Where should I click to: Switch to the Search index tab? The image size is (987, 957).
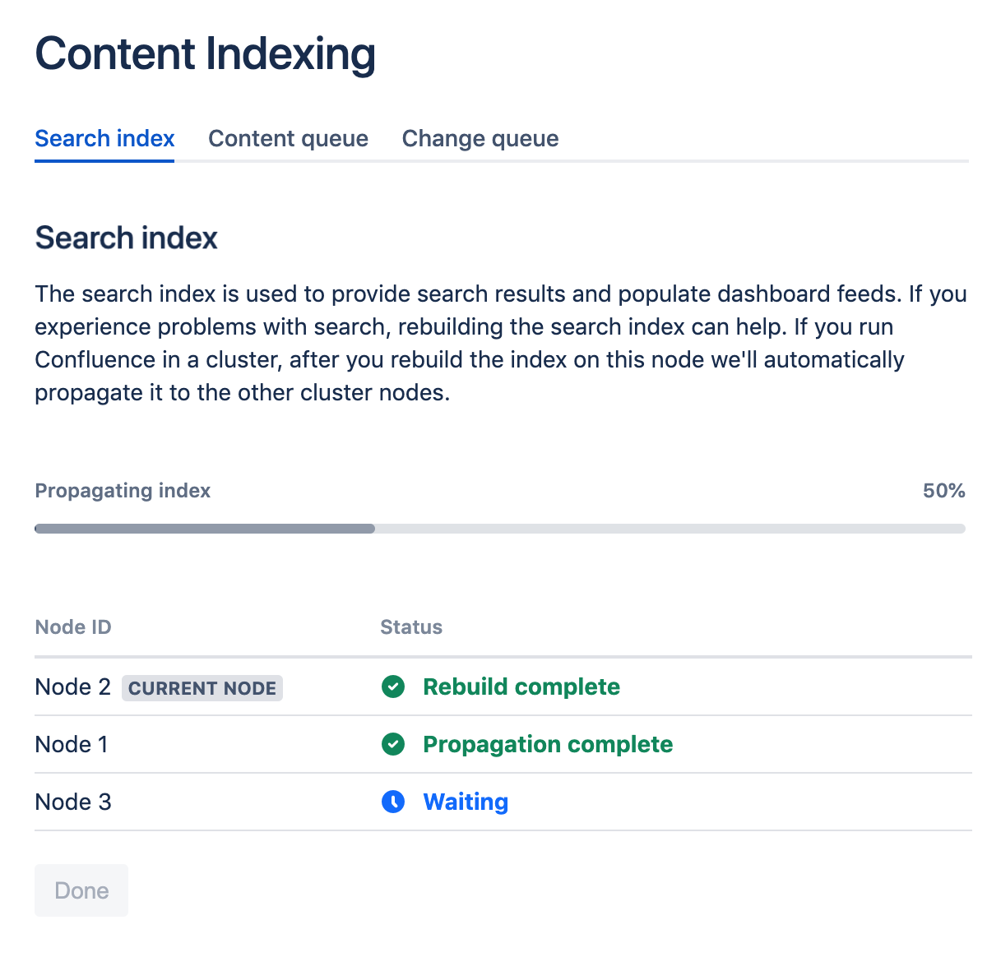104,138
